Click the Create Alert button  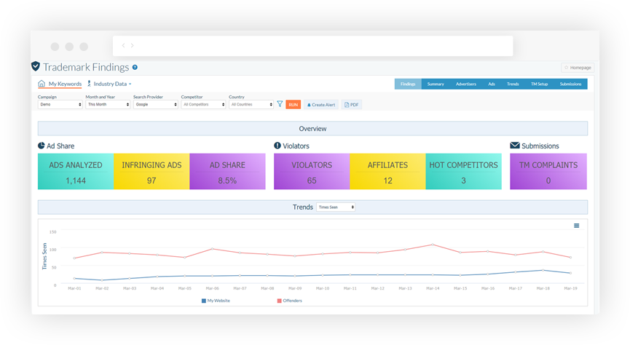(x=321, y=105)
